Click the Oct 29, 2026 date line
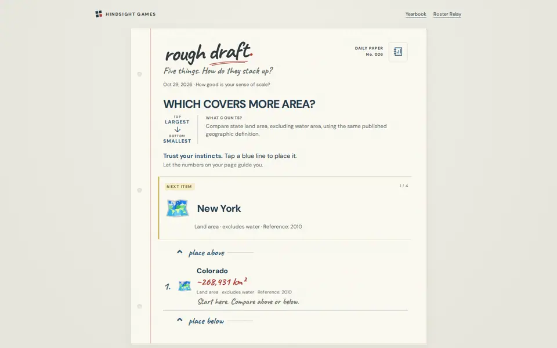This screenshot has height=348, width=557. point(216,85)
